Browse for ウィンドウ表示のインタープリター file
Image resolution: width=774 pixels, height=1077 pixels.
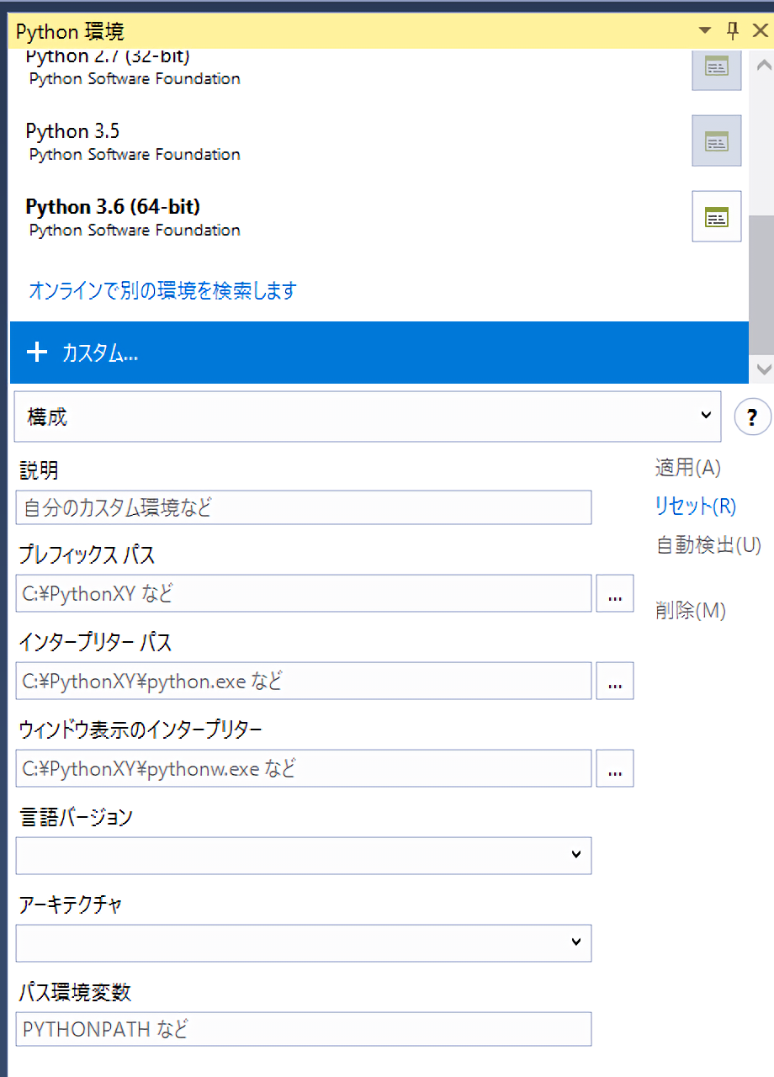(x=614, y=769)
